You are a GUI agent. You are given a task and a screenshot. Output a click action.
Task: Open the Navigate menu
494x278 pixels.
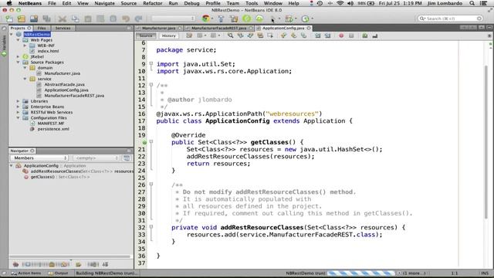105,3
